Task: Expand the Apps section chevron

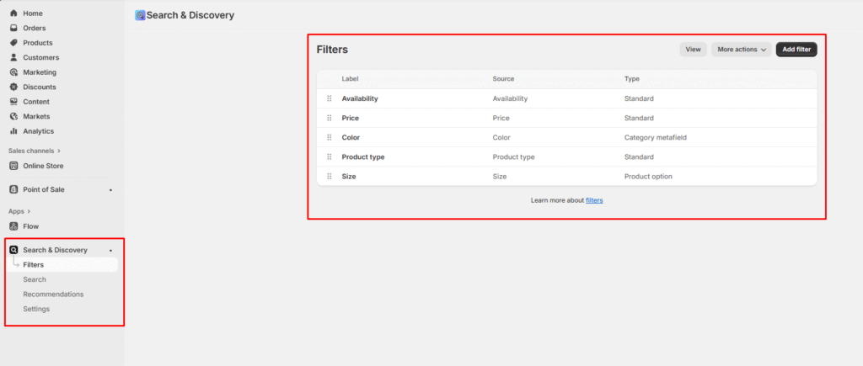Action: click(29, 211)
